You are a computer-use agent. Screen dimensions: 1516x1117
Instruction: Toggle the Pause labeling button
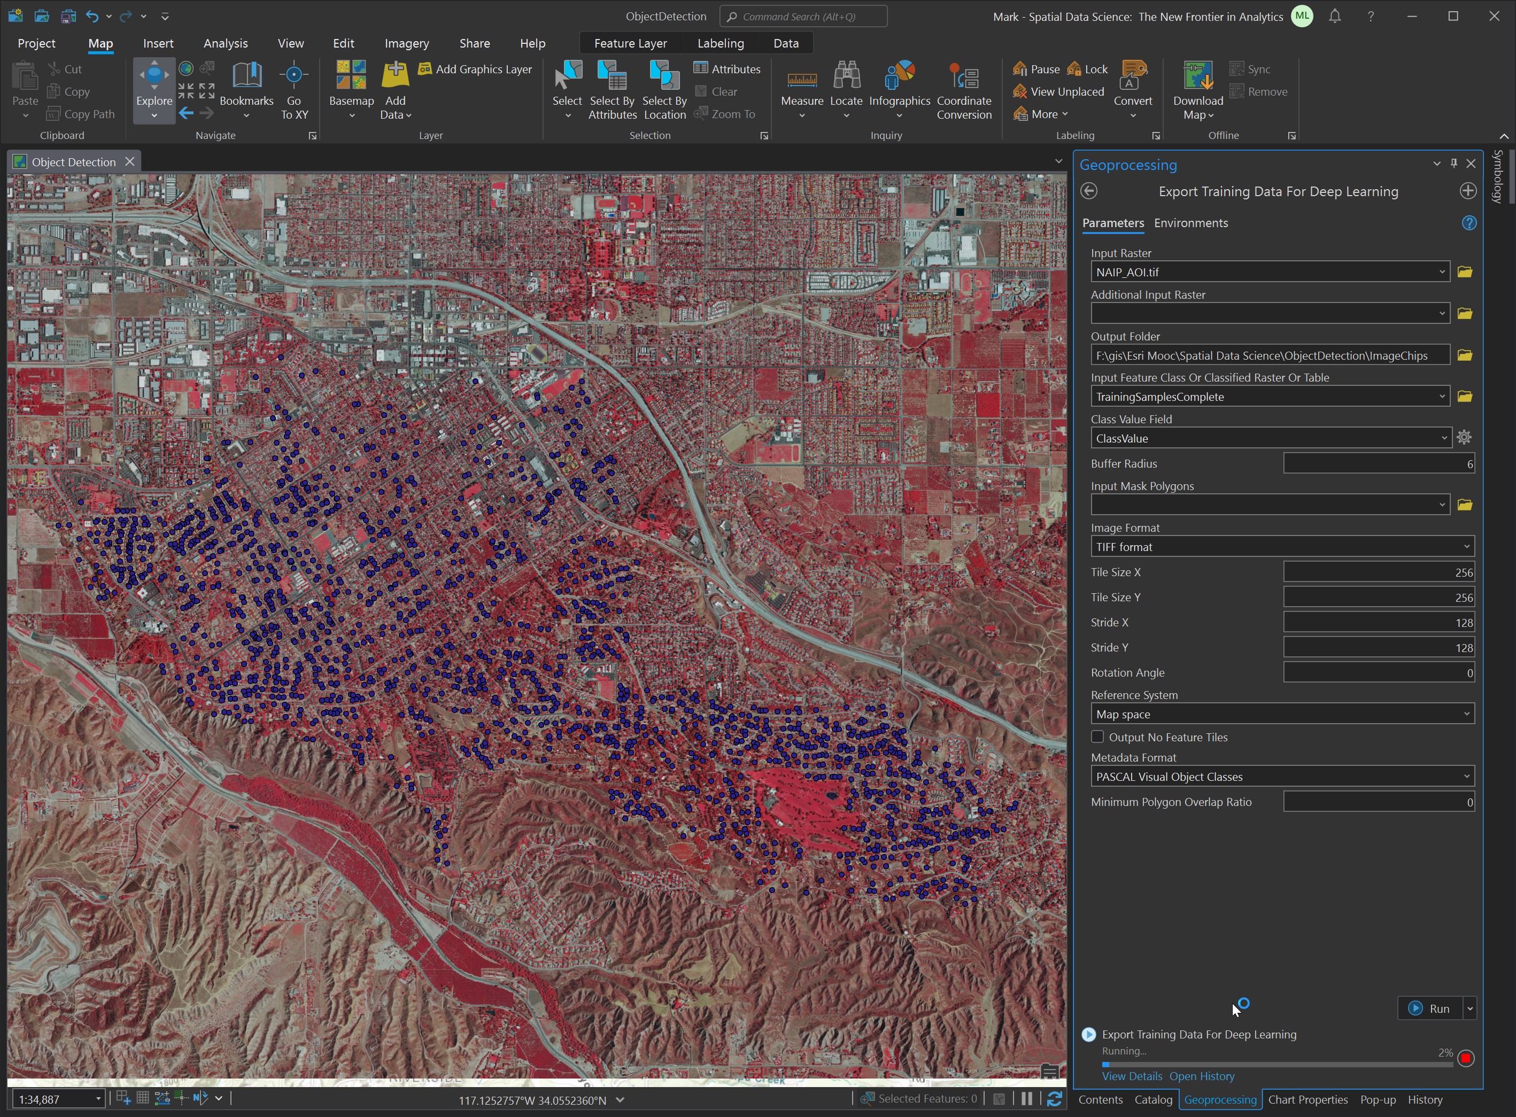click(x=1036, y=69)
